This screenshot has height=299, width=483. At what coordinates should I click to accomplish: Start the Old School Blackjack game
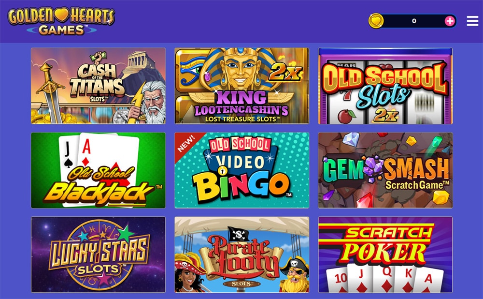(x=98, y=170)
